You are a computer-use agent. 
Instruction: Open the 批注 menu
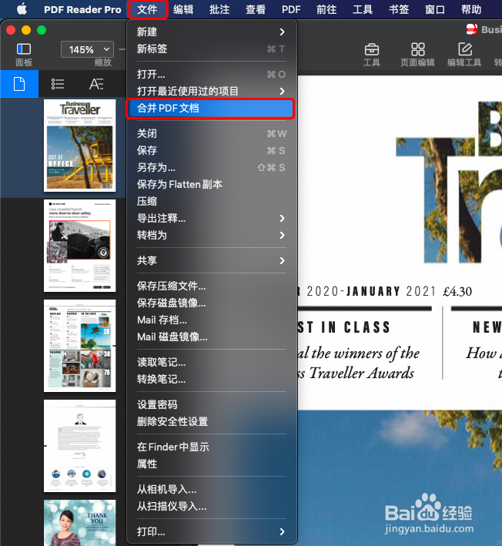(x=219, y=9)
